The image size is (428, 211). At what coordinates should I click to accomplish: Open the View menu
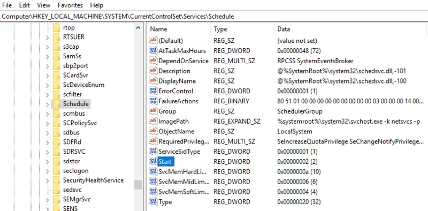pos(43,5)
